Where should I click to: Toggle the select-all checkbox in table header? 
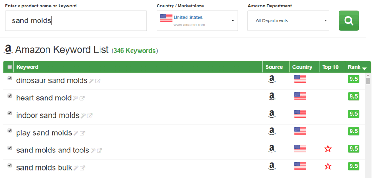pyautogui.click(x=10, y=67)
